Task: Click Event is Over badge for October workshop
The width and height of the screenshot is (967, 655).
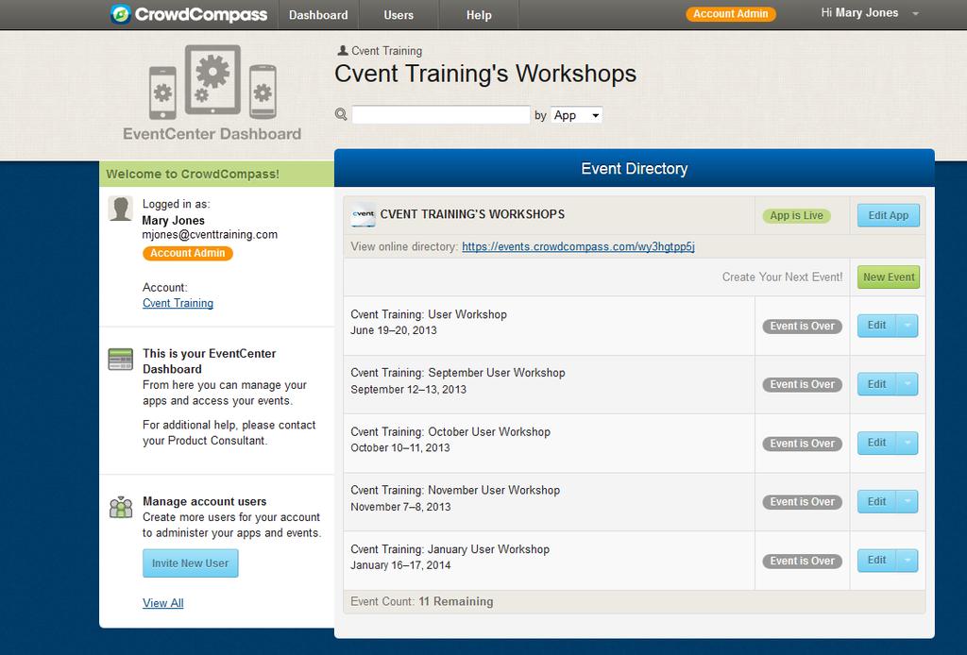Action: (802, 444)
